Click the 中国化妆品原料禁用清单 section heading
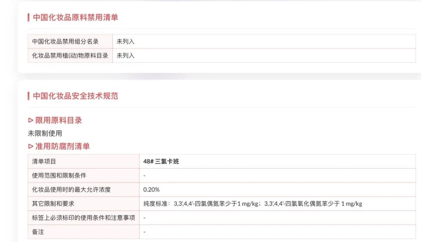The width and height of the screenshot is (421, 242). tap(75, 17)
